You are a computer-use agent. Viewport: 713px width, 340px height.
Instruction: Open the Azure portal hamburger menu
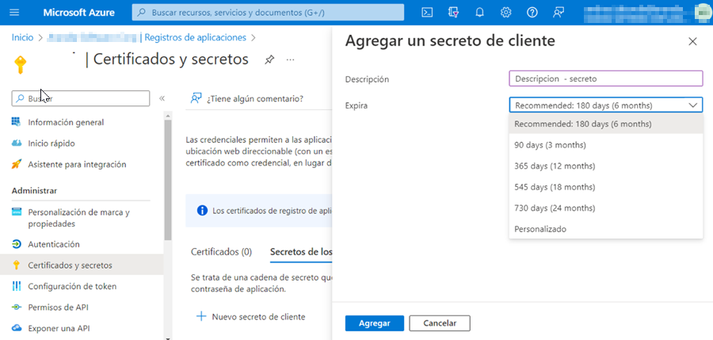point(14,12)
